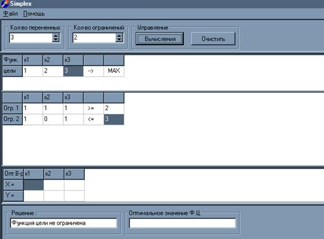
Task: Select Огр. 1 right-hand side value 2
Action: pos(114,108)
